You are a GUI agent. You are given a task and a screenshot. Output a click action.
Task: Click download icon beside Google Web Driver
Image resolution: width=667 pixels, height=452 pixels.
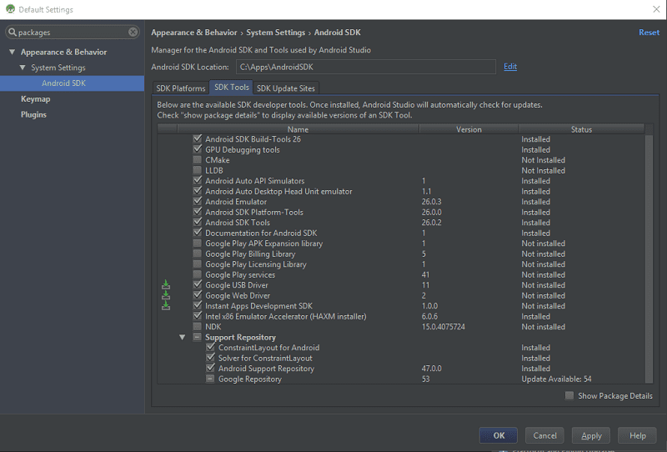[166, 295]
